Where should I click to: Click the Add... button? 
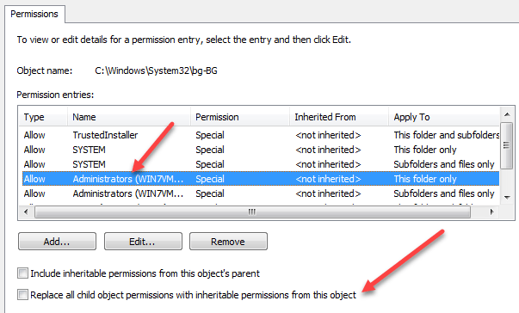[57, 242]
